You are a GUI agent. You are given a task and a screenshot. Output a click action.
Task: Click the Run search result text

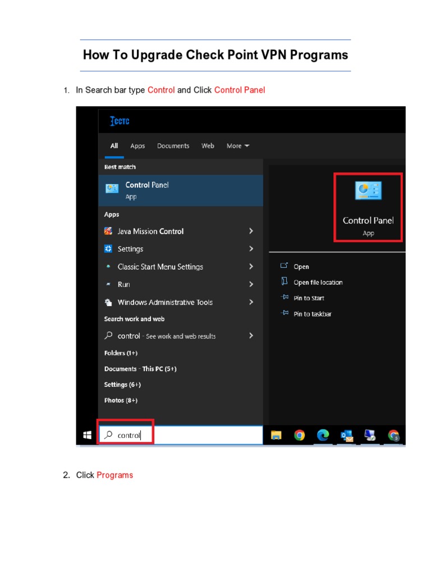point(123,284)
